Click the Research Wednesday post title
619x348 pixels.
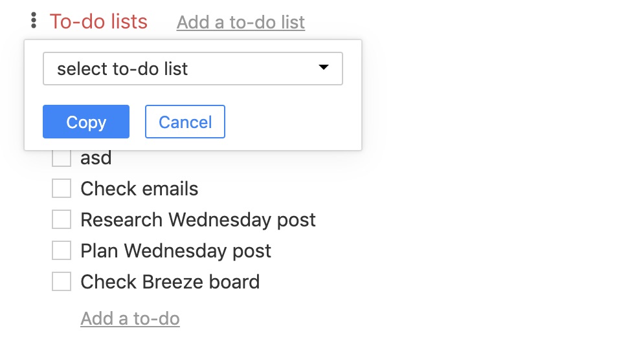197,220
